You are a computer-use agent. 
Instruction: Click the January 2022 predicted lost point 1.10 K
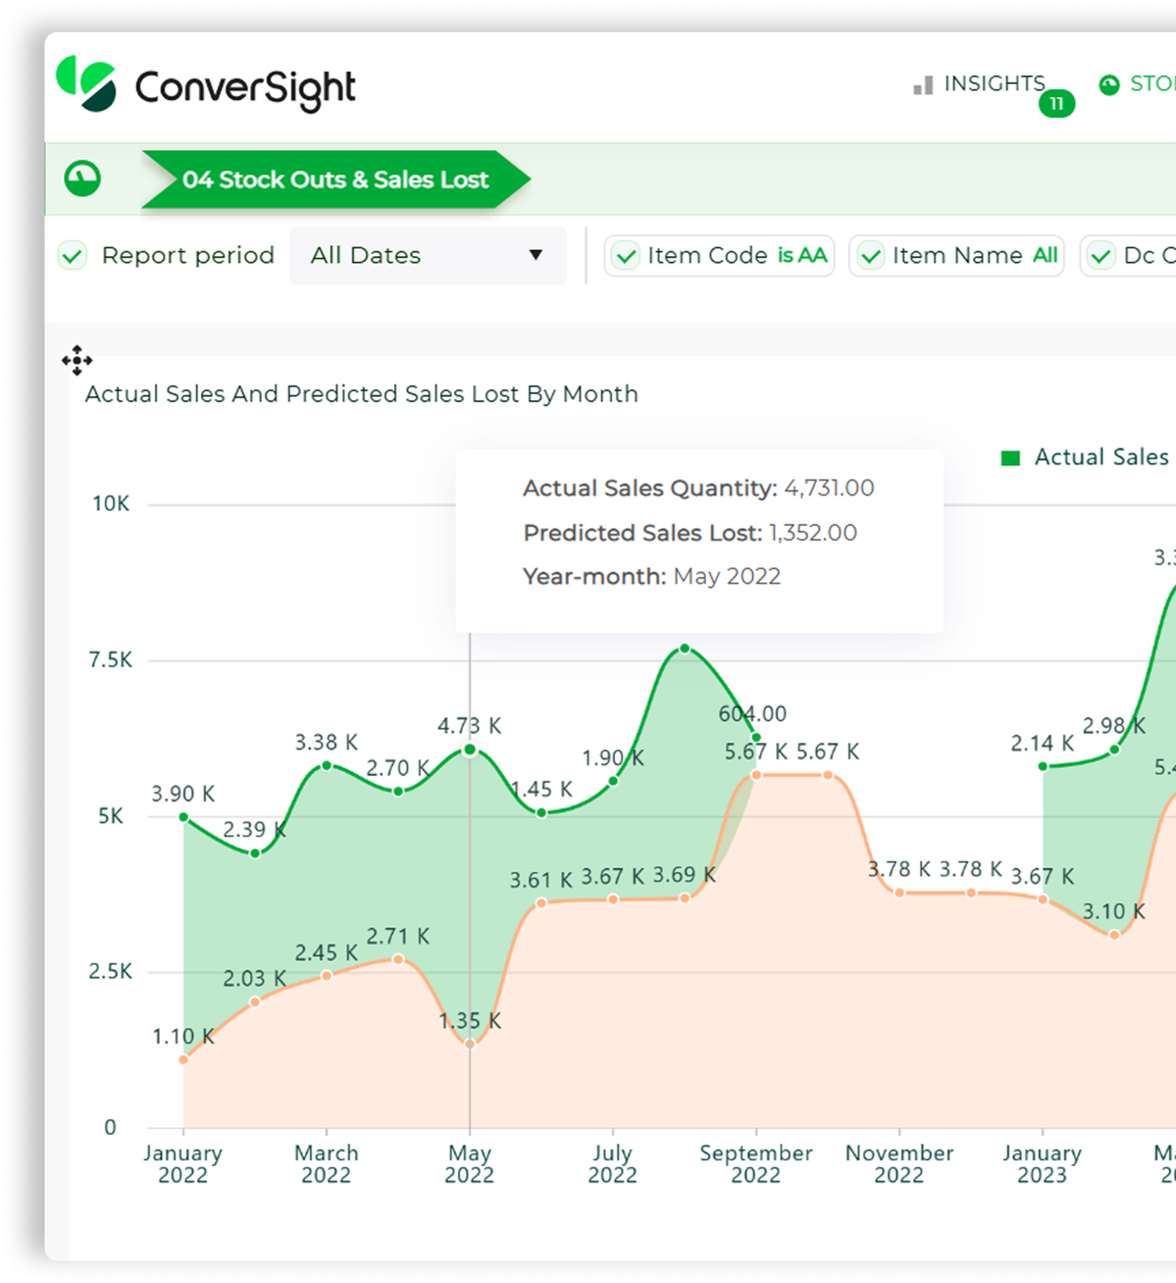(184, 1059)
